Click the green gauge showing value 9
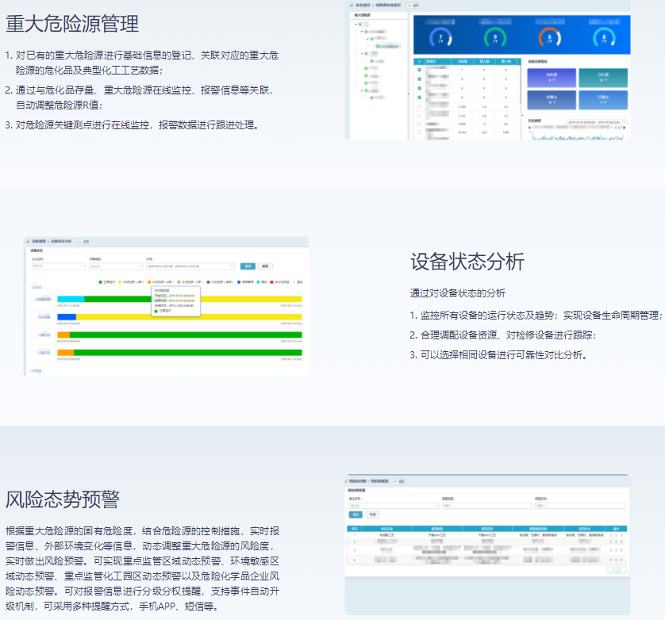Screen dimensions: 665x620 tap(495, 37)
